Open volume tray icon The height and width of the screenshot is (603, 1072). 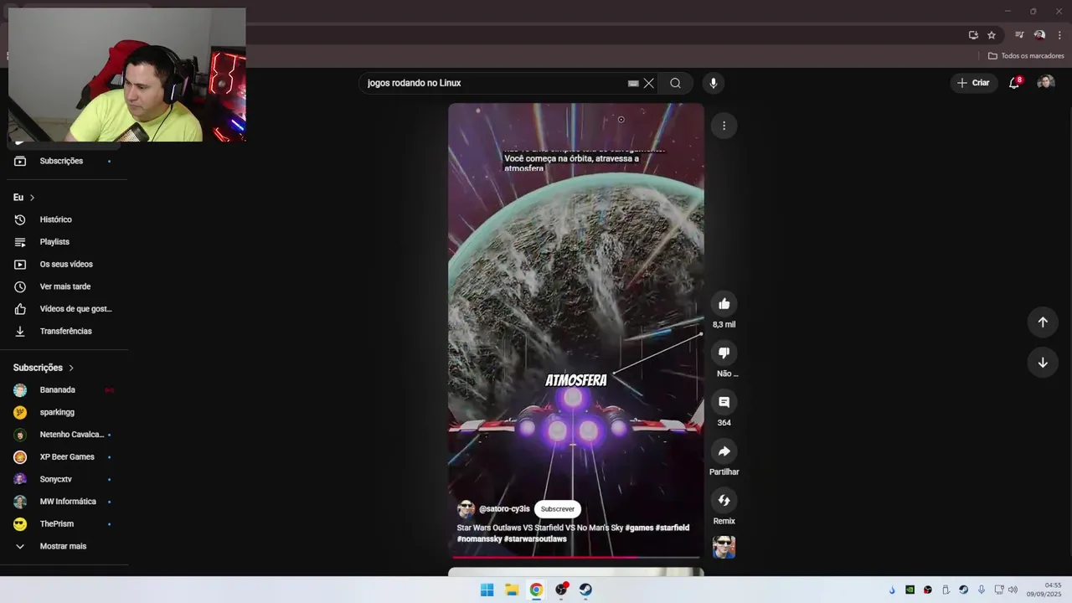point(1013,590)
